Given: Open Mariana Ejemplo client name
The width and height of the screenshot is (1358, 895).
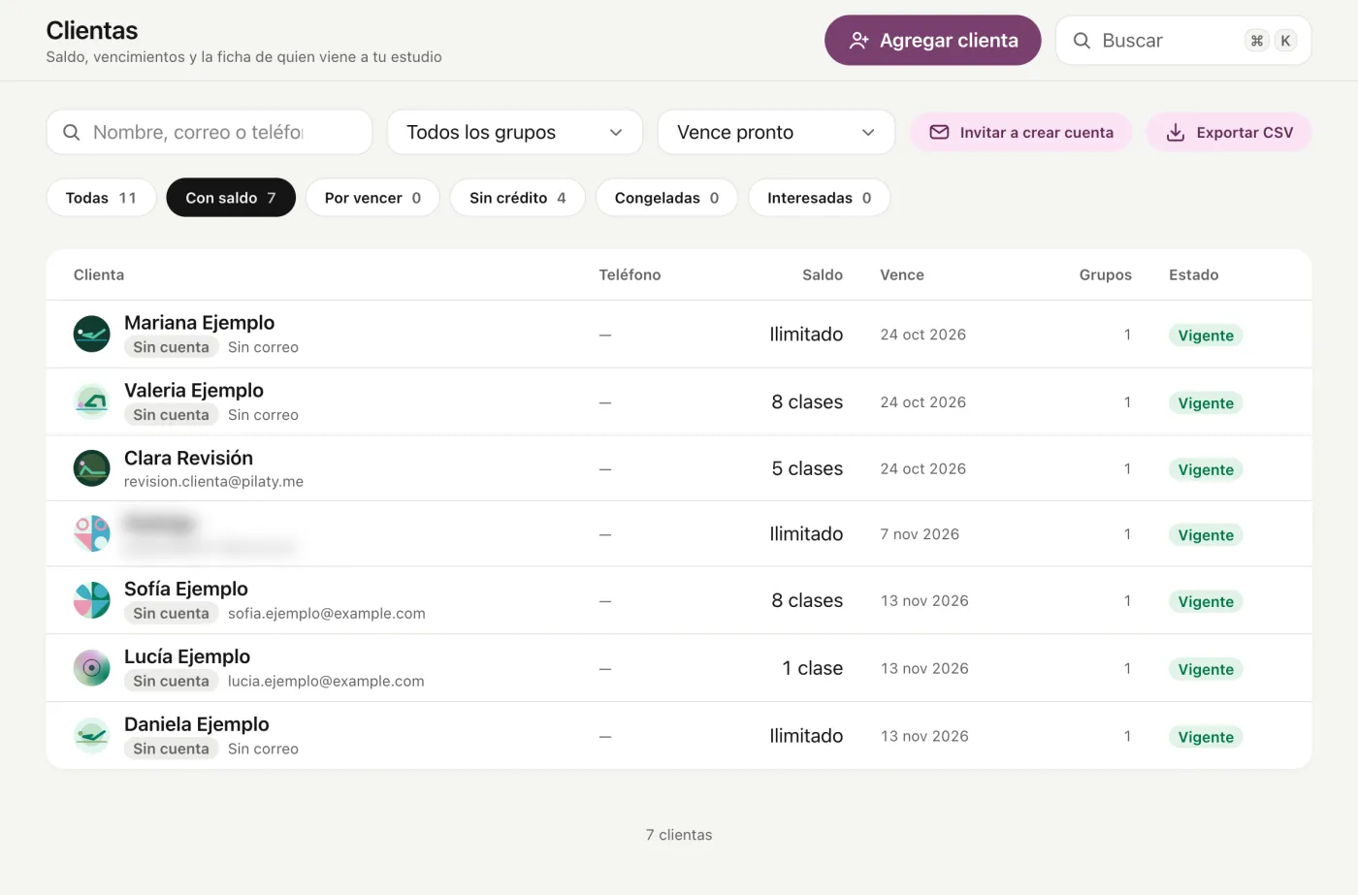Looking at the screenshot, I should tap(199, 323).
